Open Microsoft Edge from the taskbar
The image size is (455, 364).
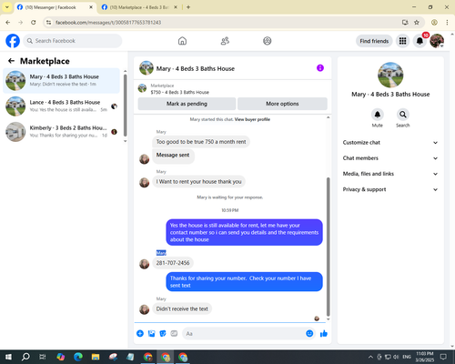(x=78, y=357)
